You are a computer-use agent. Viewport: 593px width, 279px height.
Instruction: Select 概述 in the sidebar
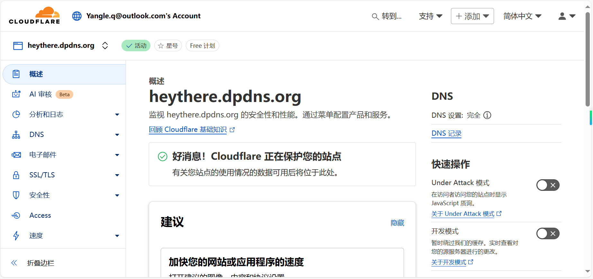tap(64, 74)
